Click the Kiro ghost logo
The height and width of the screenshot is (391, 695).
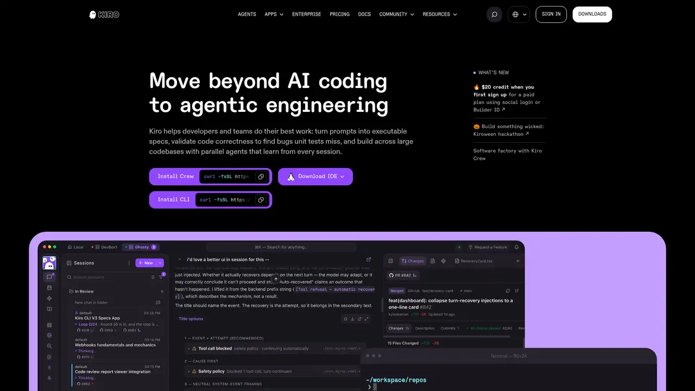tap(104, 15)
